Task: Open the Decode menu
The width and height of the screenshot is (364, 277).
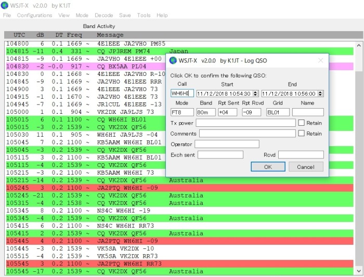Action: tap(104, 15)
